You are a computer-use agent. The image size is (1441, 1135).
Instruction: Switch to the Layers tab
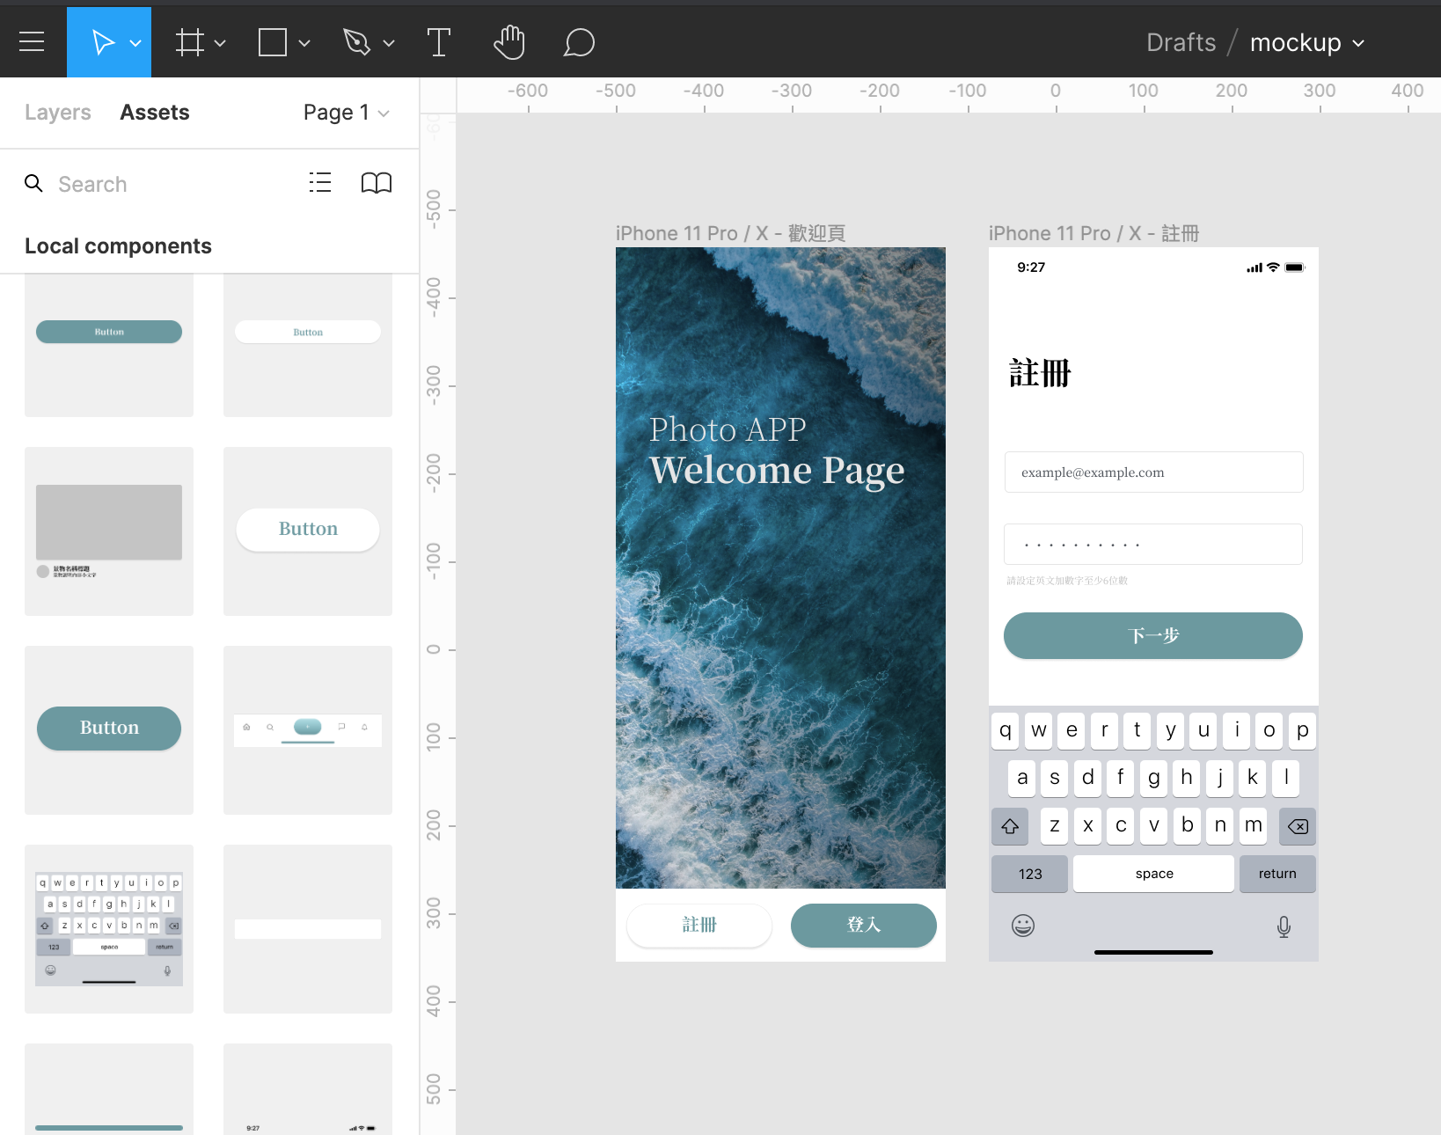pyautogui.click(x=58, y=113)
